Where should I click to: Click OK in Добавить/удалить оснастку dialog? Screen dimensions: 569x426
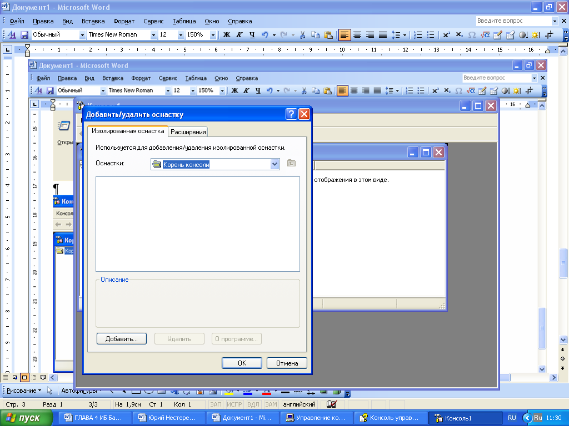[x=242, y=363]
